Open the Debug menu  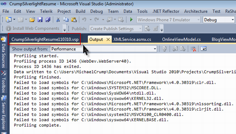coord(97,11)
